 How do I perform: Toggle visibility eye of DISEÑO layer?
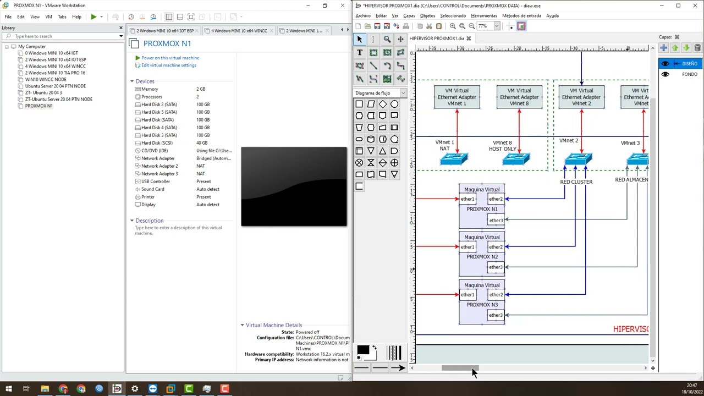click(665, 64)
